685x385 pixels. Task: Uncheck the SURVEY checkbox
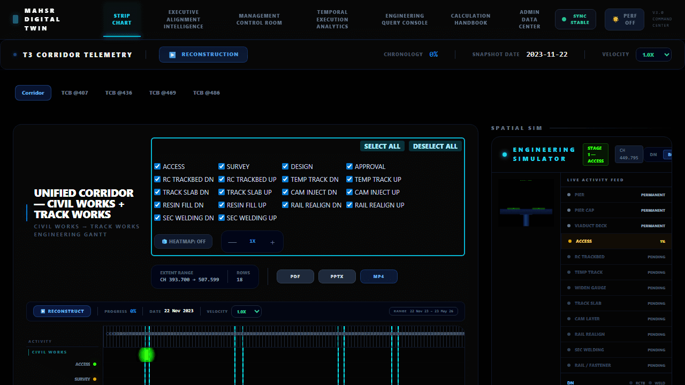pos(222,166)
